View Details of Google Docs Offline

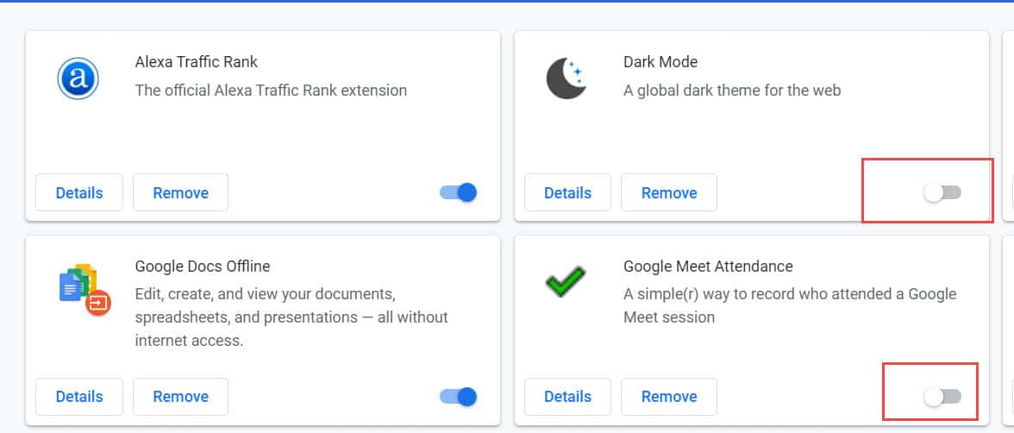(79, 397)
